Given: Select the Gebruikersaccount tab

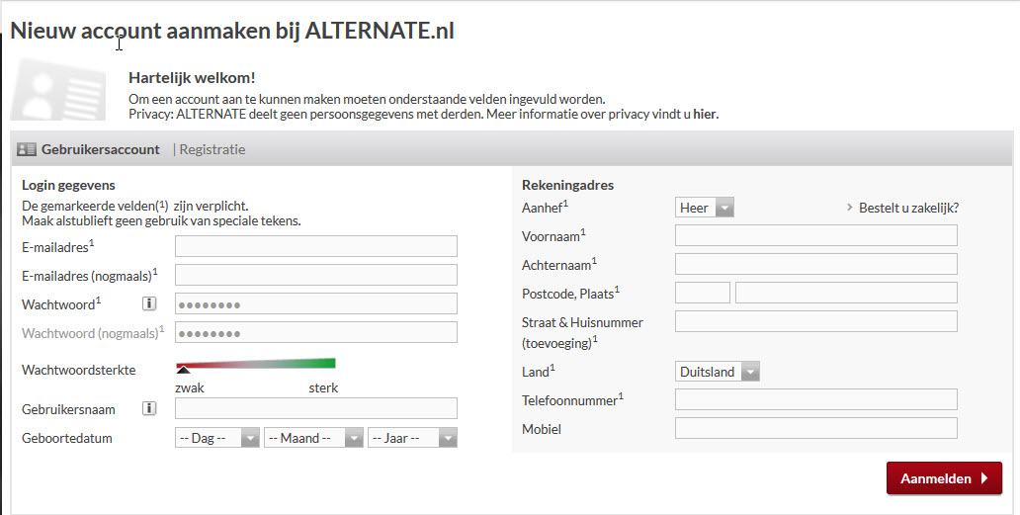Looking at the screenshot, I should (x=100, y=149).
